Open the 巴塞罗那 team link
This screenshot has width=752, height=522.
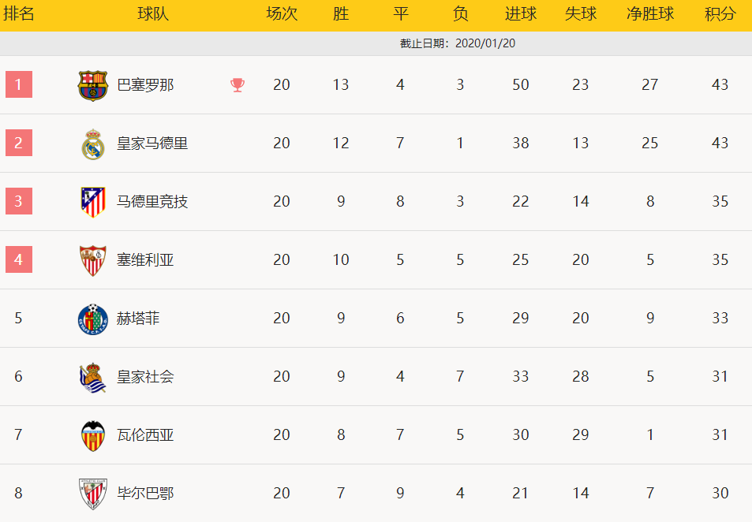click(145, 85)
